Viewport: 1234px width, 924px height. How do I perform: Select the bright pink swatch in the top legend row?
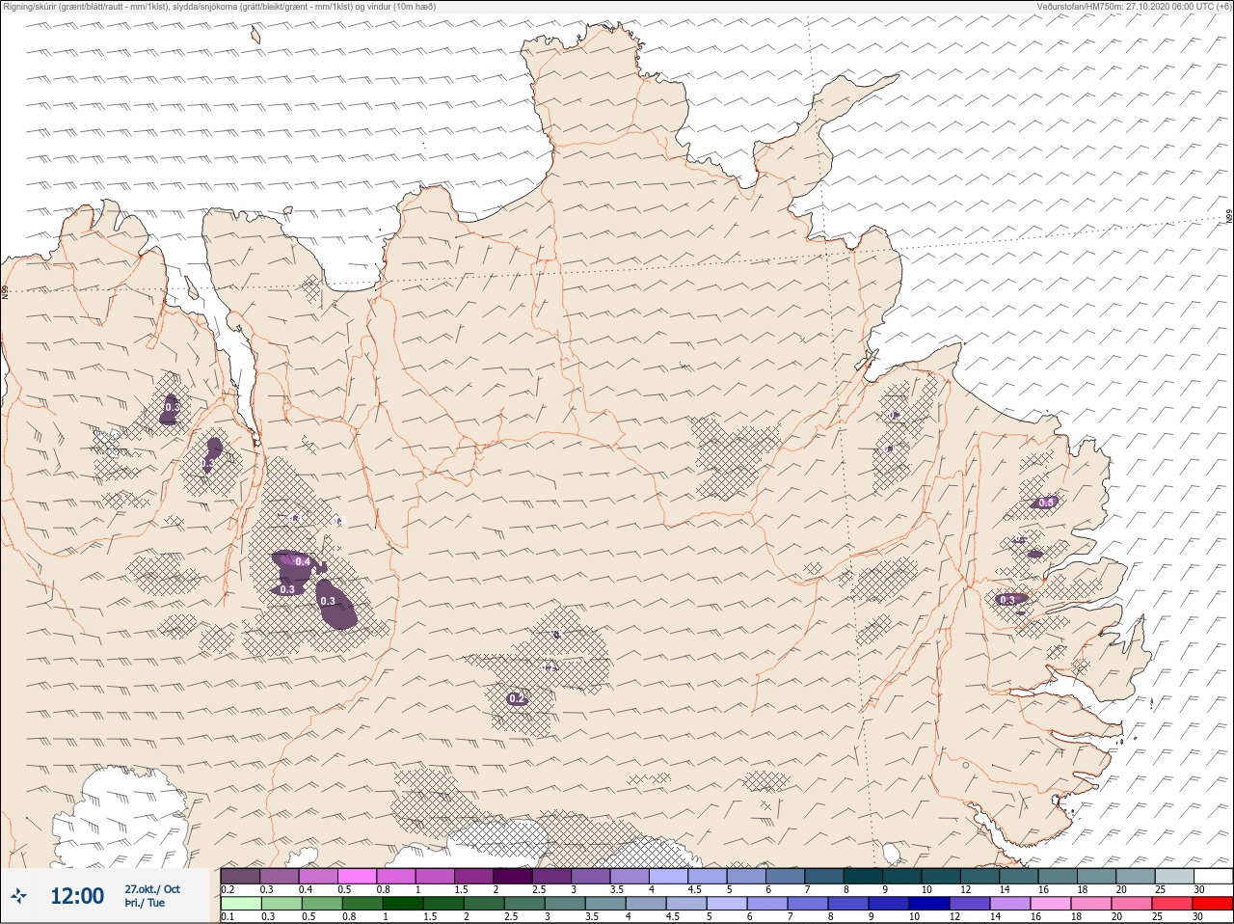[x=358, y=876]
